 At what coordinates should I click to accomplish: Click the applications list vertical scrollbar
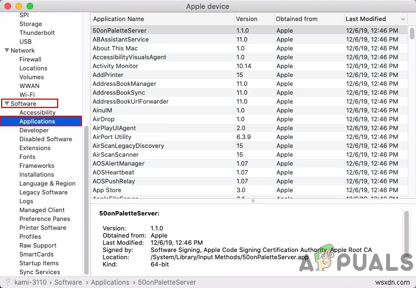point(412,33)
